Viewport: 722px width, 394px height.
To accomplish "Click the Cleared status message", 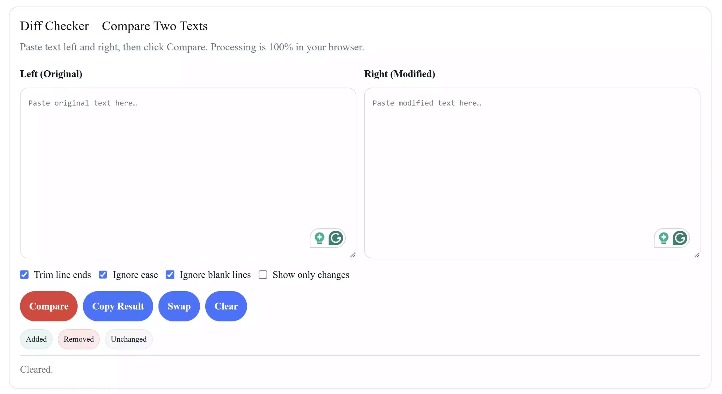I will tap(36, 369).
